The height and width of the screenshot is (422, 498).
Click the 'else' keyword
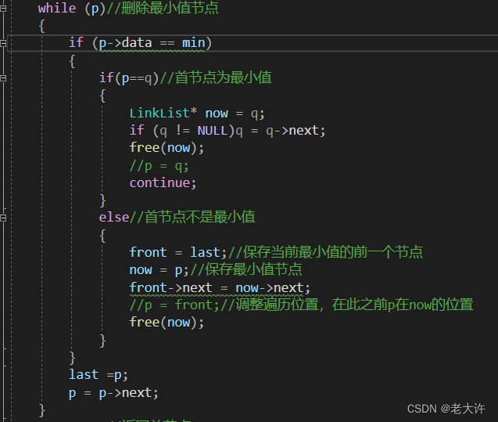(x=113, y=217)
